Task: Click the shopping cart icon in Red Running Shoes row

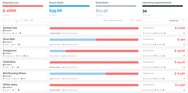Action: coord(155,79)
